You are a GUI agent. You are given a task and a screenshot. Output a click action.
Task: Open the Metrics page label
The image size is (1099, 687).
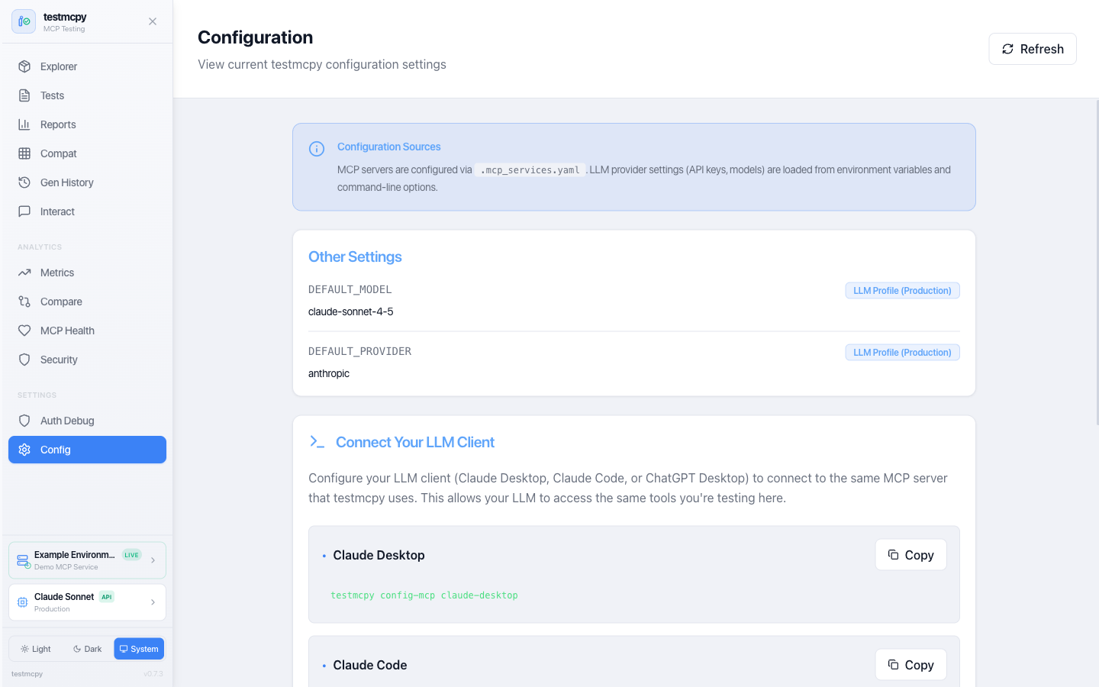click(x=57, y=273)
